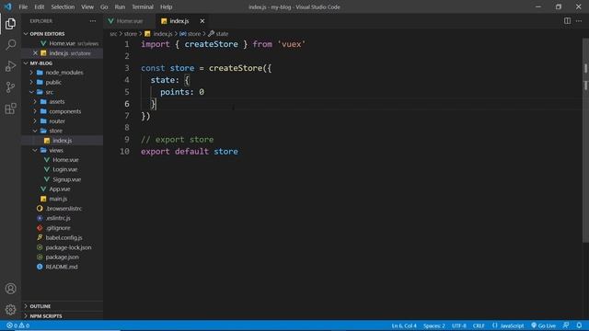
Task: Open the Edit menu
Action: [39, 6]
